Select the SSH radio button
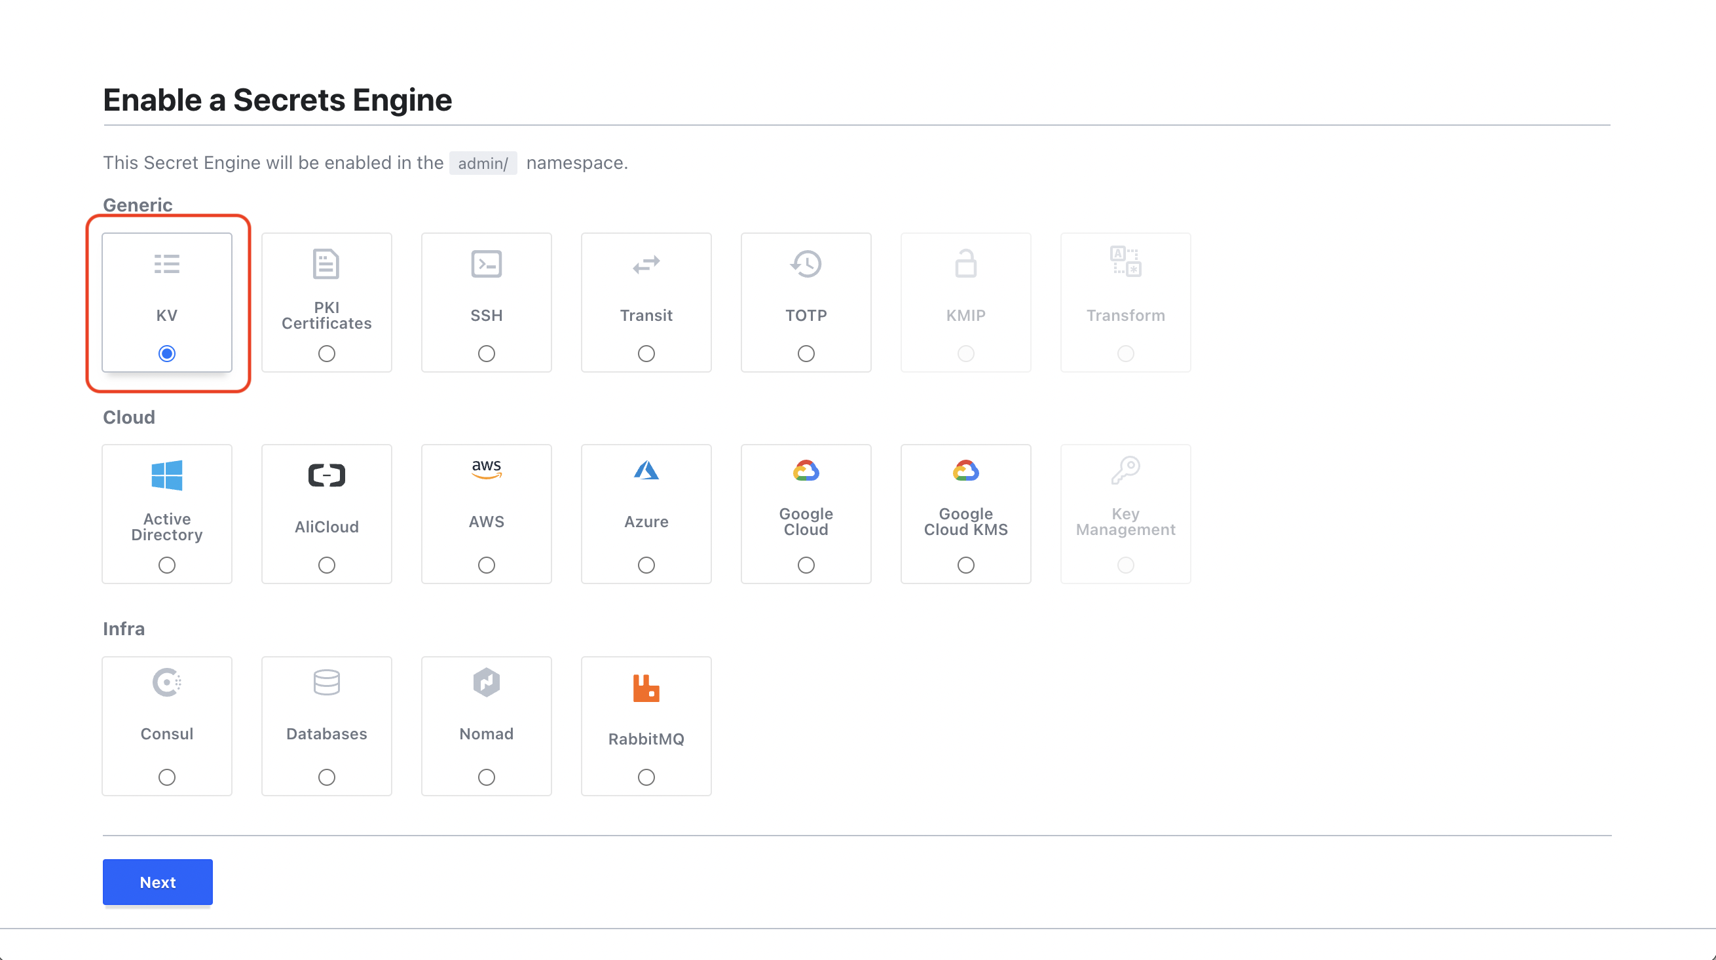 pos(486,354)
